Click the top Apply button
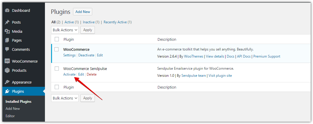The width and height of the screenshot is (313, 124). tap(87, 30)
